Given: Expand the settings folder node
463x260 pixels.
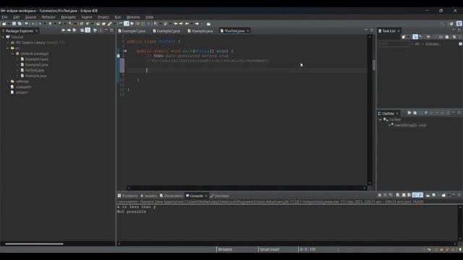Looking at the screenshot, I should point(8,82).
